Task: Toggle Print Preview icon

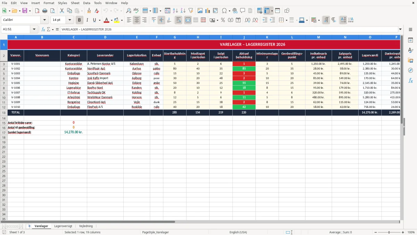Action: click(x=52, y=11)
